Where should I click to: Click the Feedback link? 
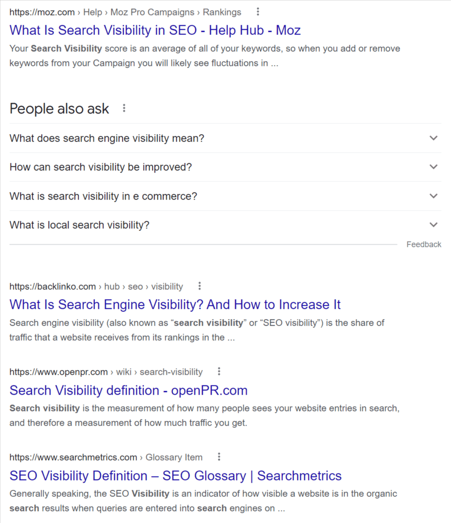(x=424, y=244)
